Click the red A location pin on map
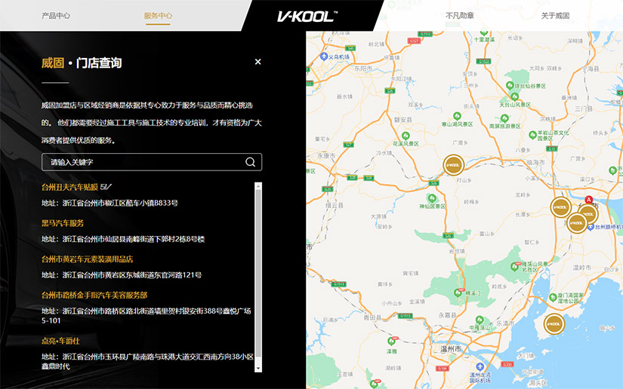623x389 pixels. 588,201
